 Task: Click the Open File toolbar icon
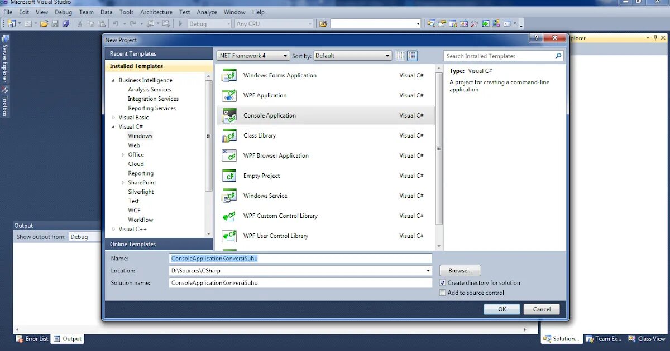tap(44, 23)
